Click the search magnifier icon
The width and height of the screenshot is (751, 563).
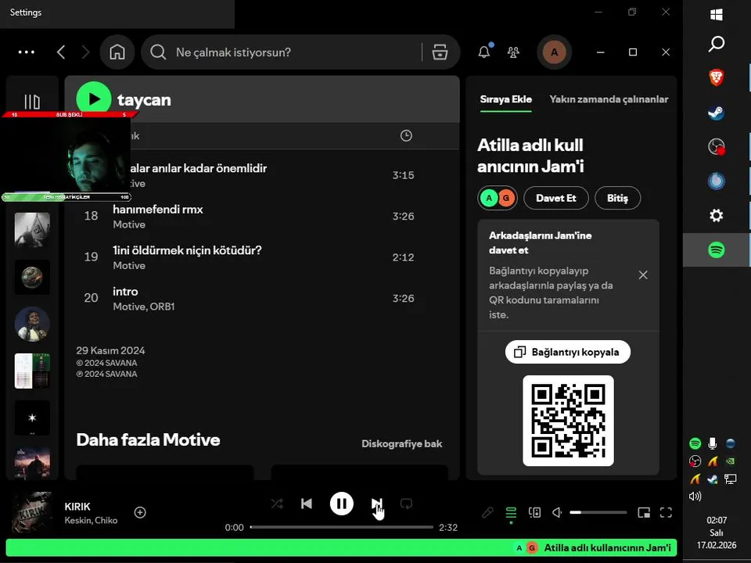point(158,52)
